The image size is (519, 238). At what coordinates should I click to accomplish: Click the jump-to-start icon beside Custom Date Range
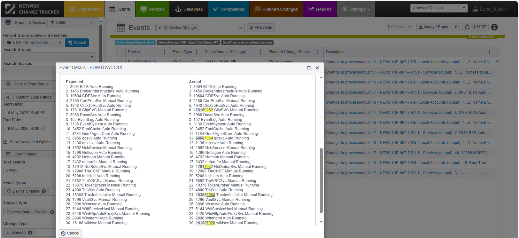point(8,97)
